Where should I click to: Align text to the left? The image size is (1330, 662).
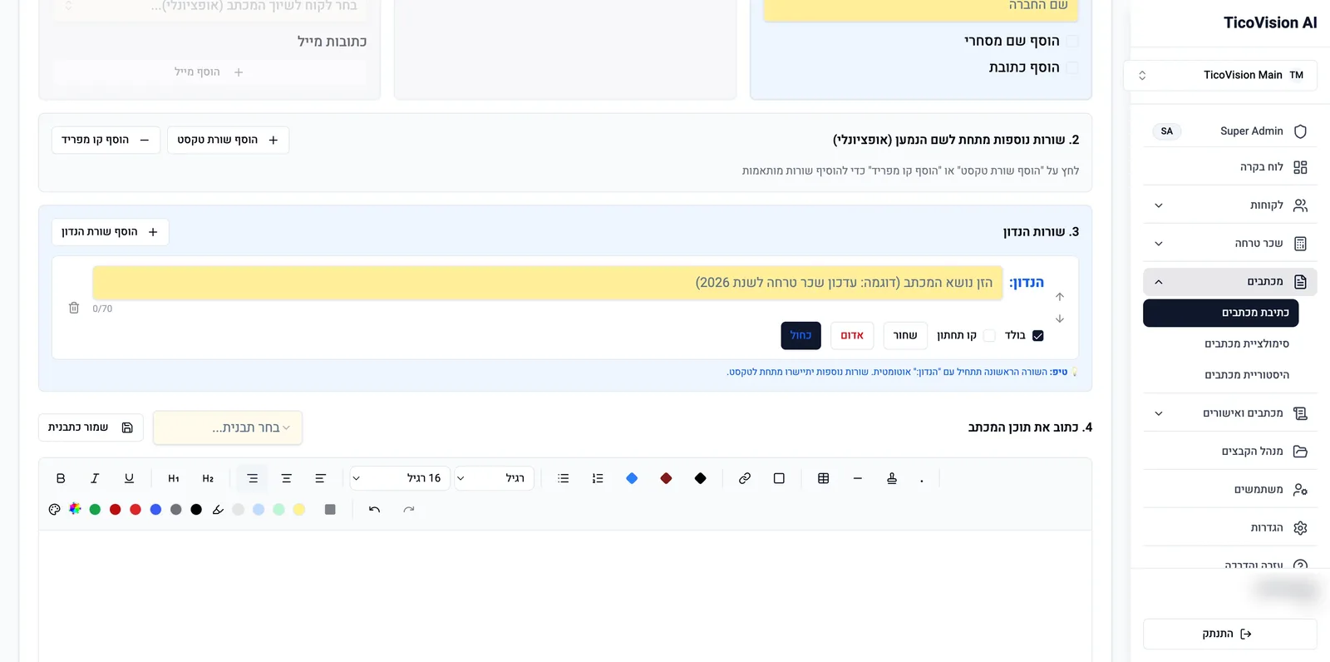(x=320, y=478)
